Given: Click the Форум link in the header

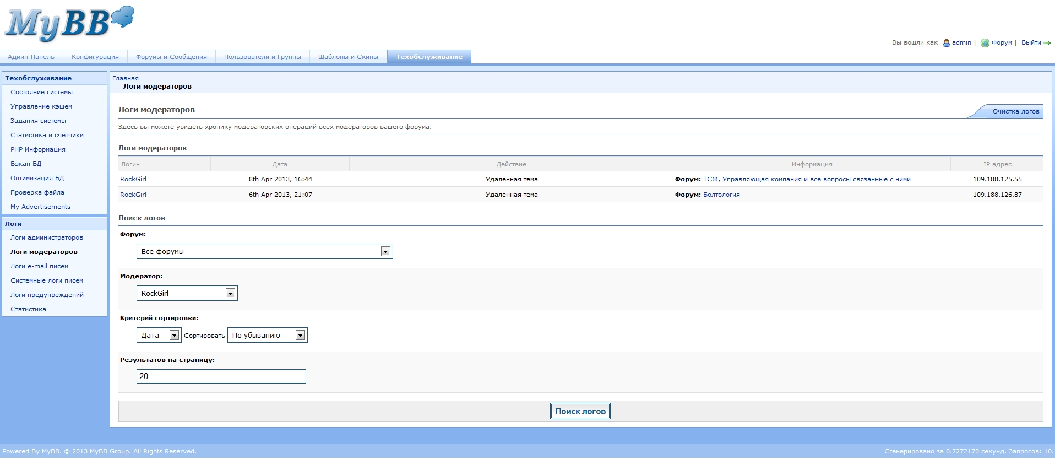Looking at the screenshot, I should click(x=1002, y=42).
